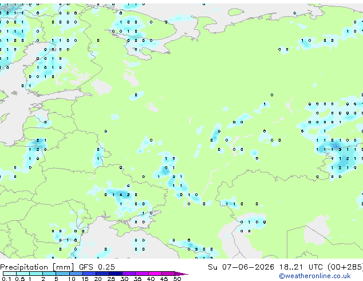
Task: Click the '3' precipitation value on the map
Action: click(340, 150)
